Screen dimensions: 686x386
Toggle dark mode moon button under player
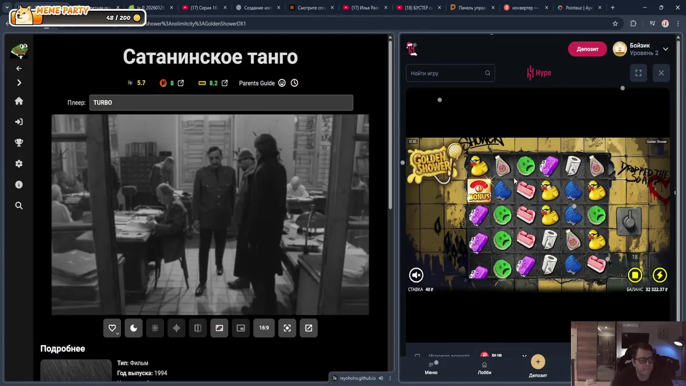[x=133, y=328]
